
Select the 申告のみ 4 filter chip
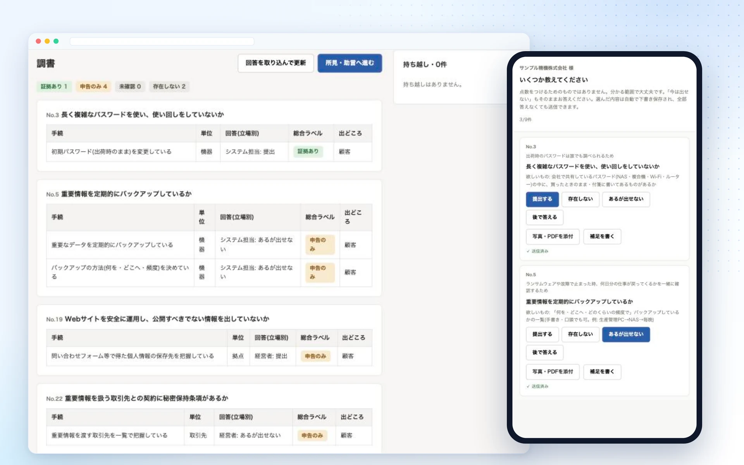click(x=93, y=86)
